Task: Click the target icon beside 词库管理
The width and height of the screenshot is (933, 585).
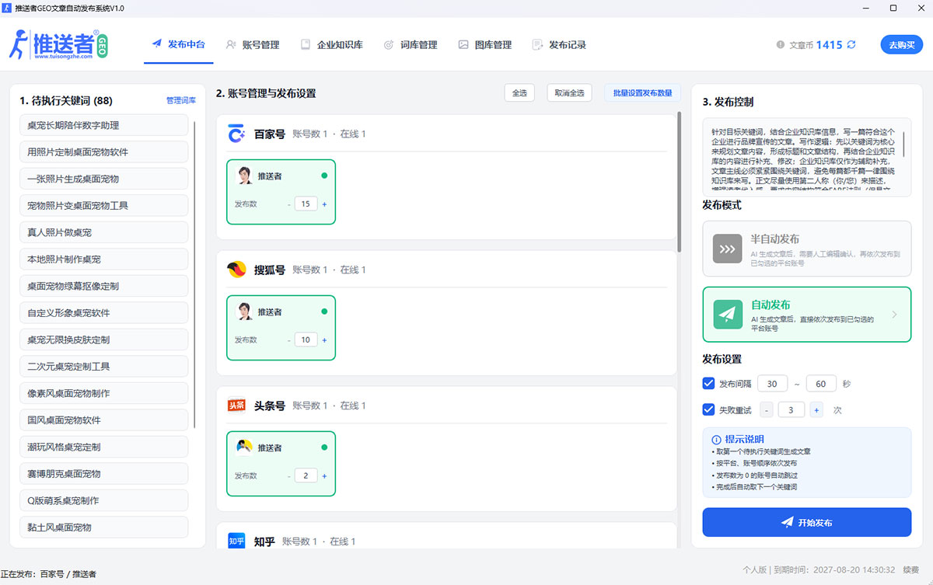Action: [389, 45]
